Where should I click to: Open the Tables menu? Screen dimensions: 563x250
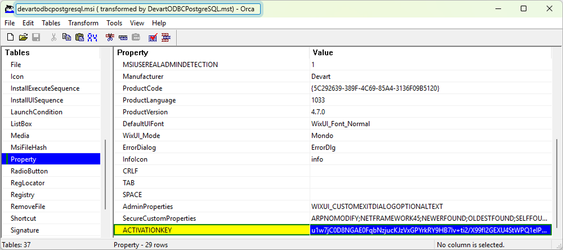(x=51, y=23)
